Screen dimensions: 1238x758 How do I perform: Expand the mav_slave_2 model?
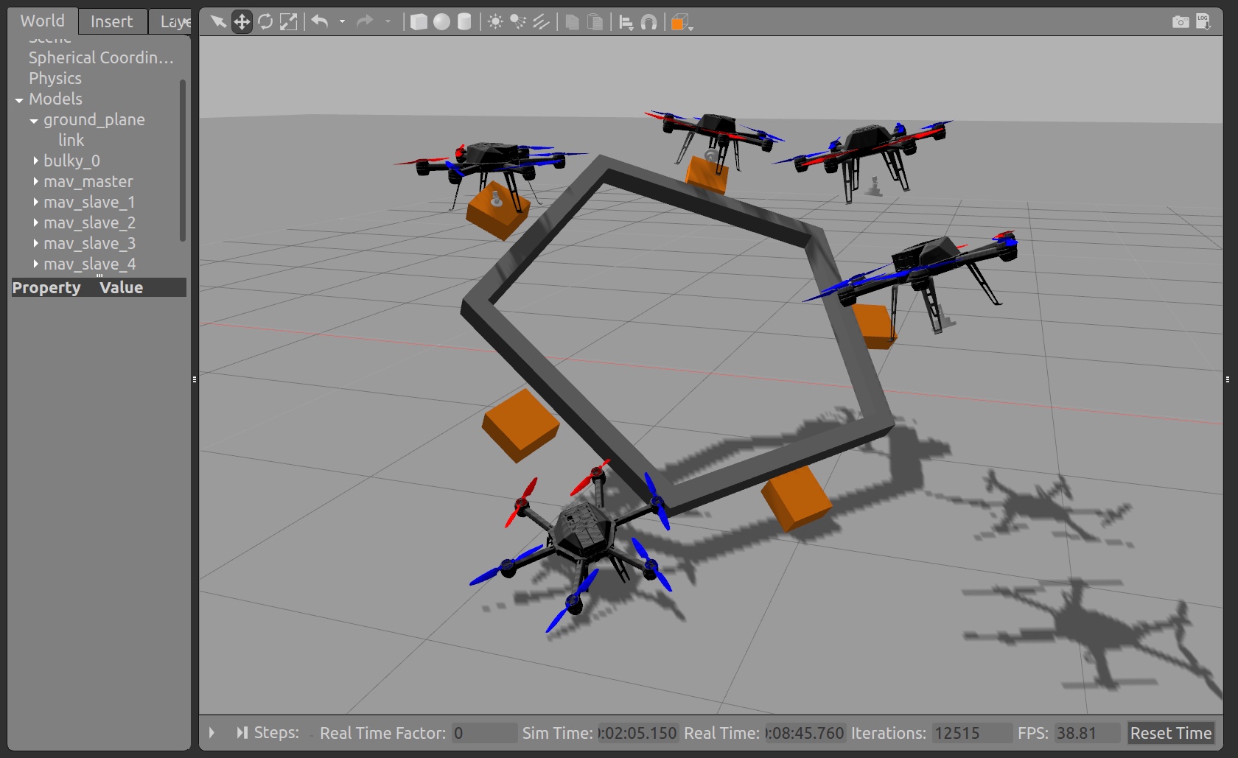(x=35, y=222)
